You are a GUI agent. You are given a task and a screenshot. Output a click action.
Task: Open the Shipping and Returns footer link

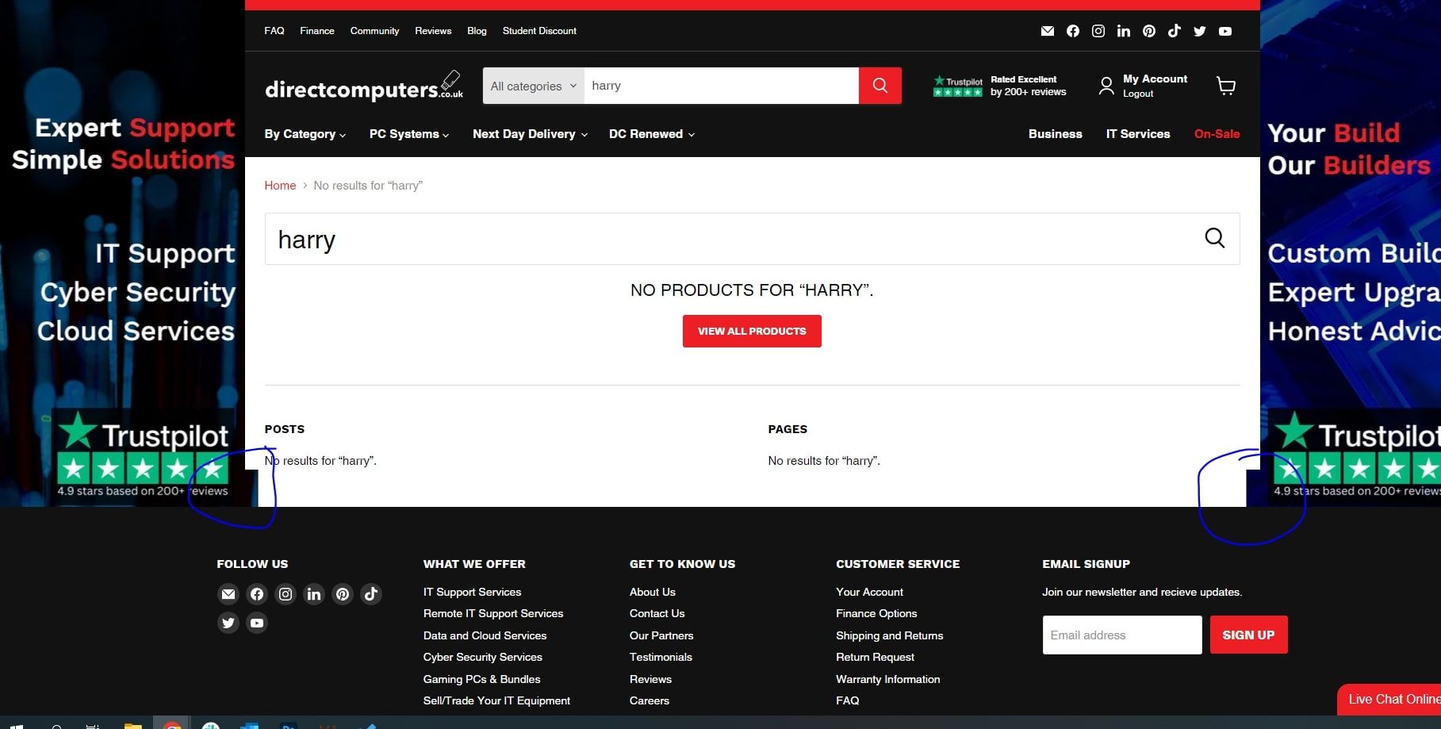pos(890,635)
